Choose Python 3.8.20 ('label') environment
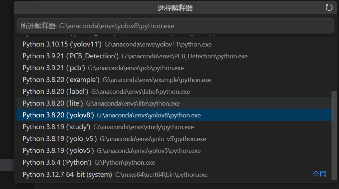This screenshot has width=339, height=189. 175,92
